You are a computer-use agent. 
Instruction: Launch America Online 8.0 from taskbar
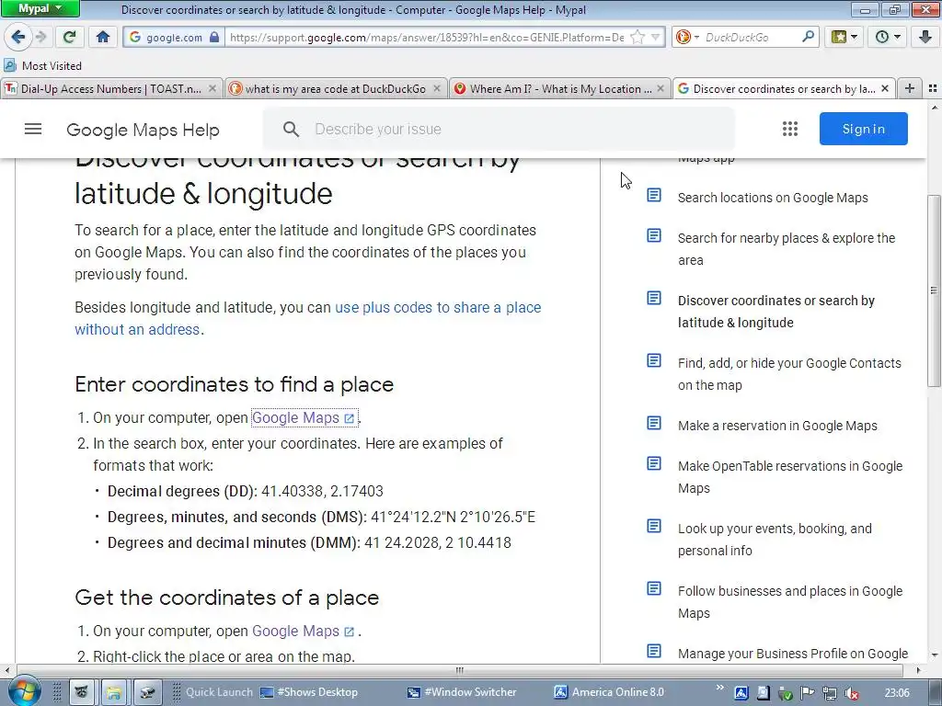pyautogui.click(x=609, y=692)
